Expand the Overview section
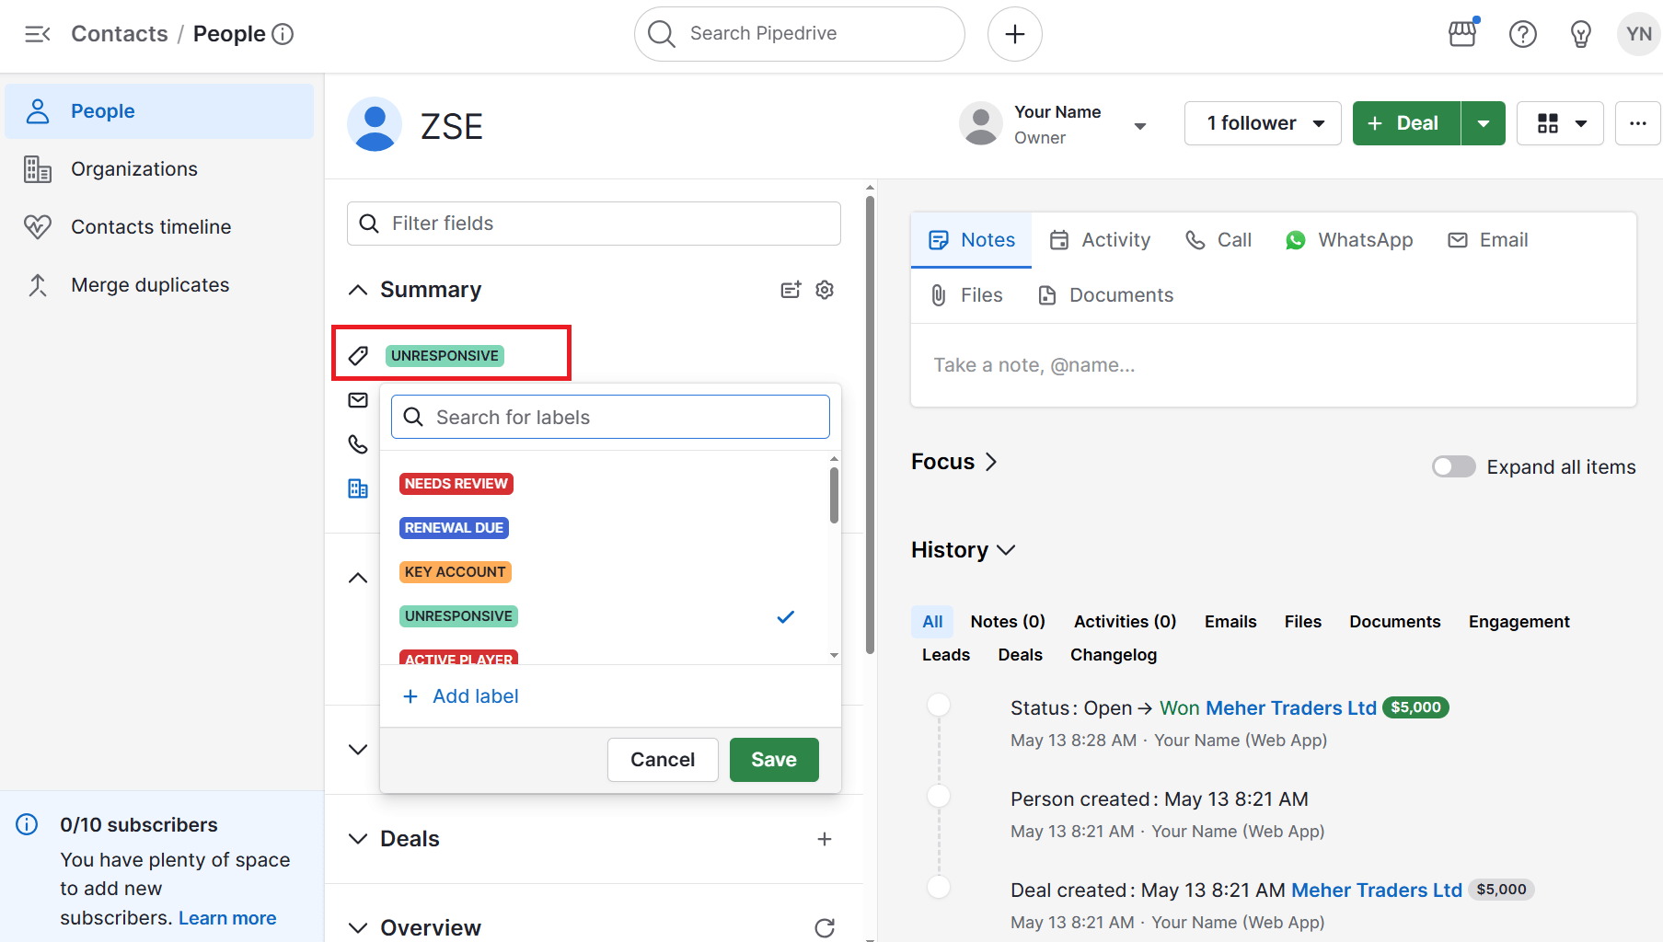Screen dimensions: 1663x942 [358, 928]
